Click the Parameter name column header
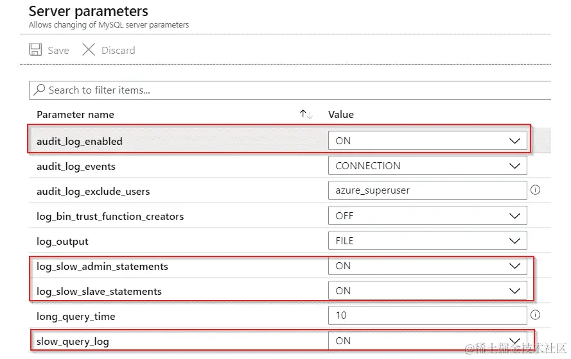571x359 pixels. [x=75, y=114]
